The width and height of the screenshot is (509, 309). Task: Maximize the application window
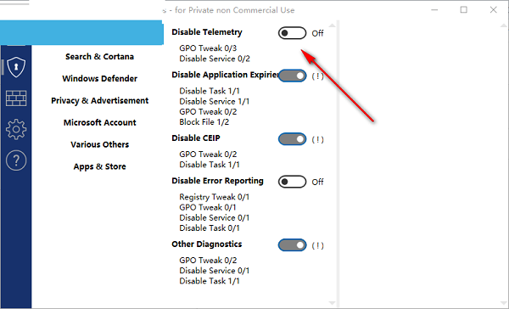click(x=464, y=9)
